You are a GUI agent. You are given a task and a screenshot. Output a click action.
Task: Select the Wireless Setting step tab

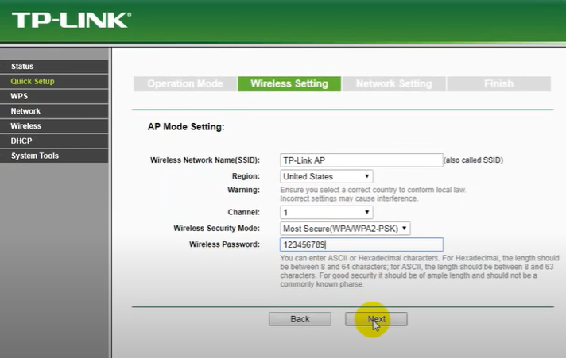(289, 84)
